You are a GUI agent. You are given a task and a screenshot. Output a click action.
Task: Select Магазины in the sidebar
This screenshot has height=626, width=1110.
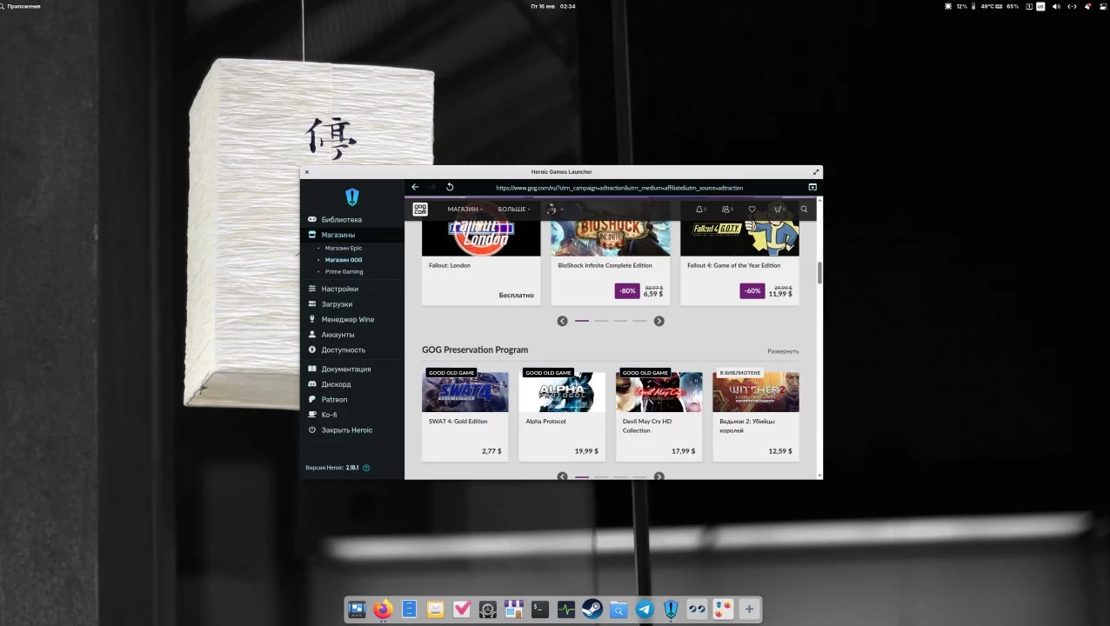coord(351,235)
